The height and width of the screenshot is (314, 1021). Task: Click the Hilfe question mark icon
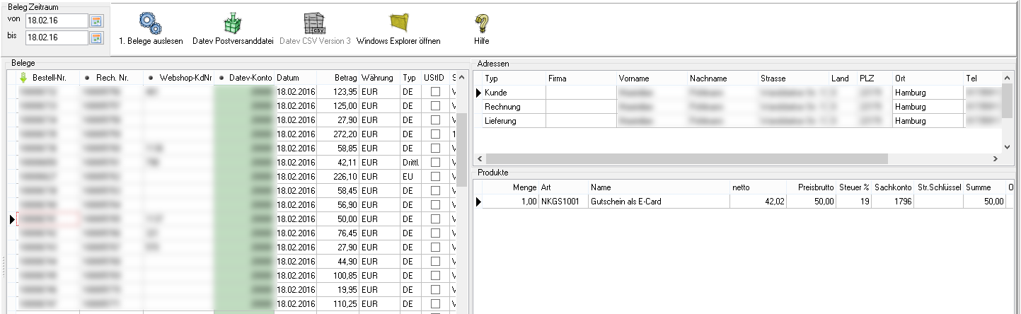point(481,23)
